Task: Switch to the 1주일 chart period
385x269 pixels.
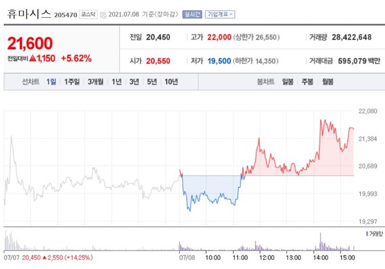Action: (71, 81)
